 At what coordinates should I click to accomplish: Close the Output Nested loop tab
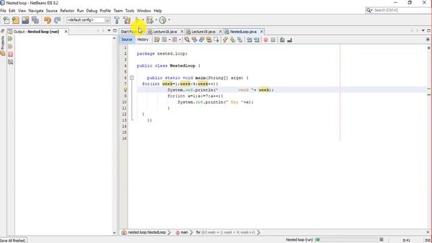[66, 32]
